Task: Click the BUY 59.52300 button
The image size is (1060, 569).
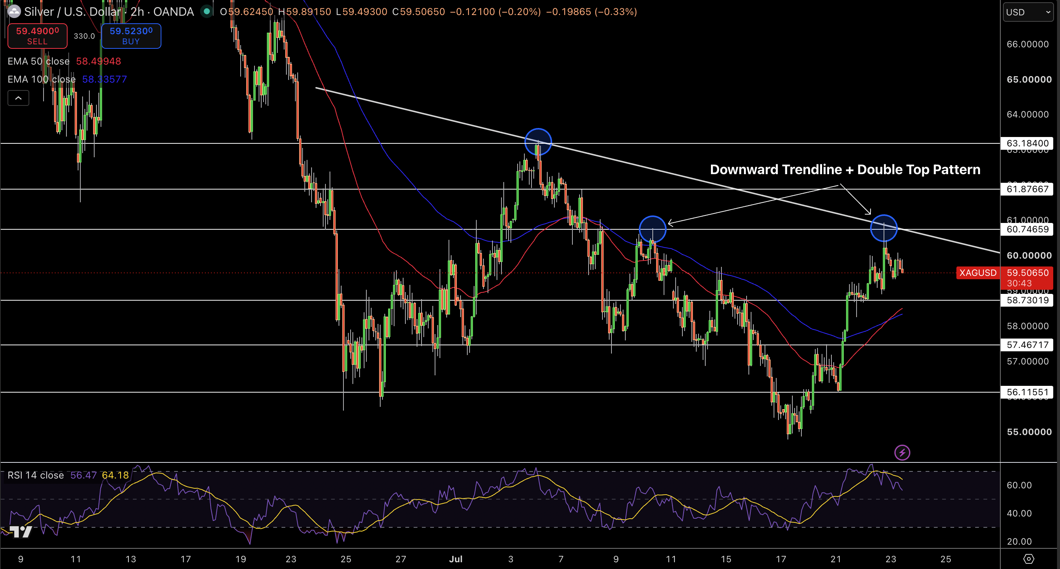Action: click(131, 36)
